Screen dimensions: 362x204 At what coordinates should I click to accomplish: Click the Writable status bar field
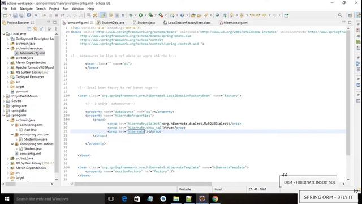[x=185, y=189]
